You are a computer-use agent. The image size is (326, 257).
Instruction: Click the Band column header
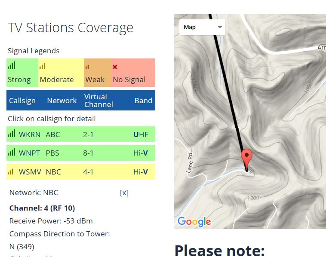143,101
